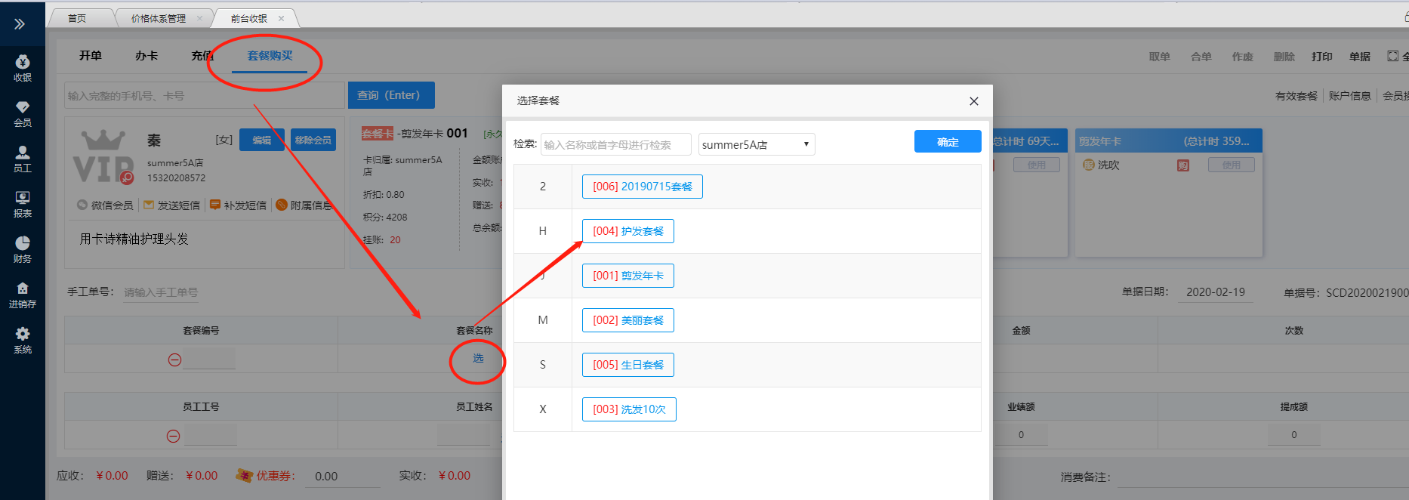Click the 套餐卡 red tag label
1409x500 pixels.
click(x=378, y=134)
